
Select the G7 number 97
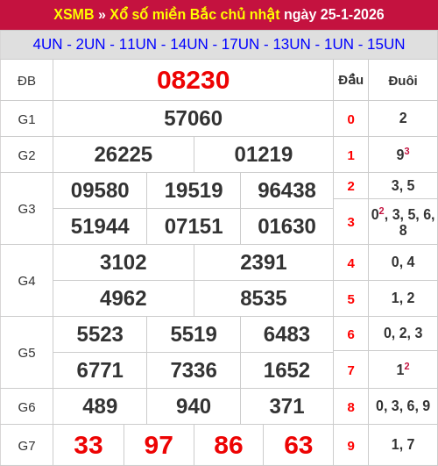click(x=159, y=445)
